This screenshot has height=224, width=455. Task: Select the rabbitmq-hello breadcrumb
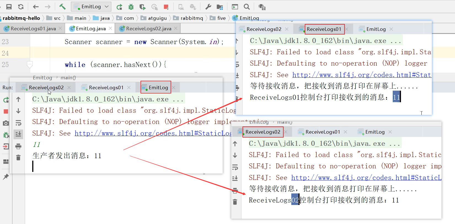click(x=21, y=18)
